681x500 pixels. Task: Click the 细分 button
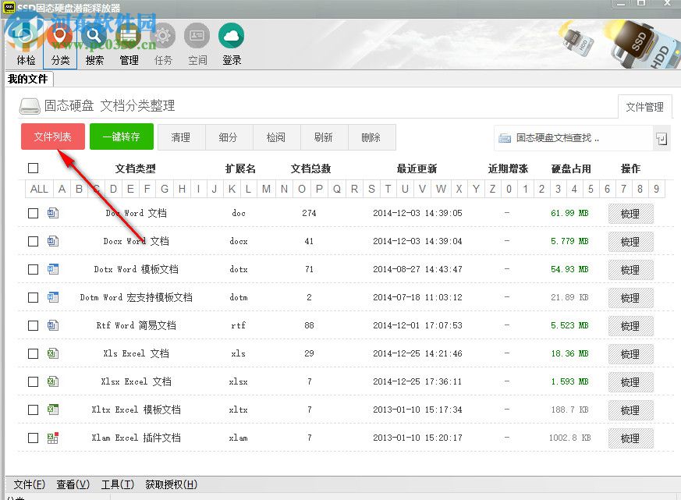229,138
